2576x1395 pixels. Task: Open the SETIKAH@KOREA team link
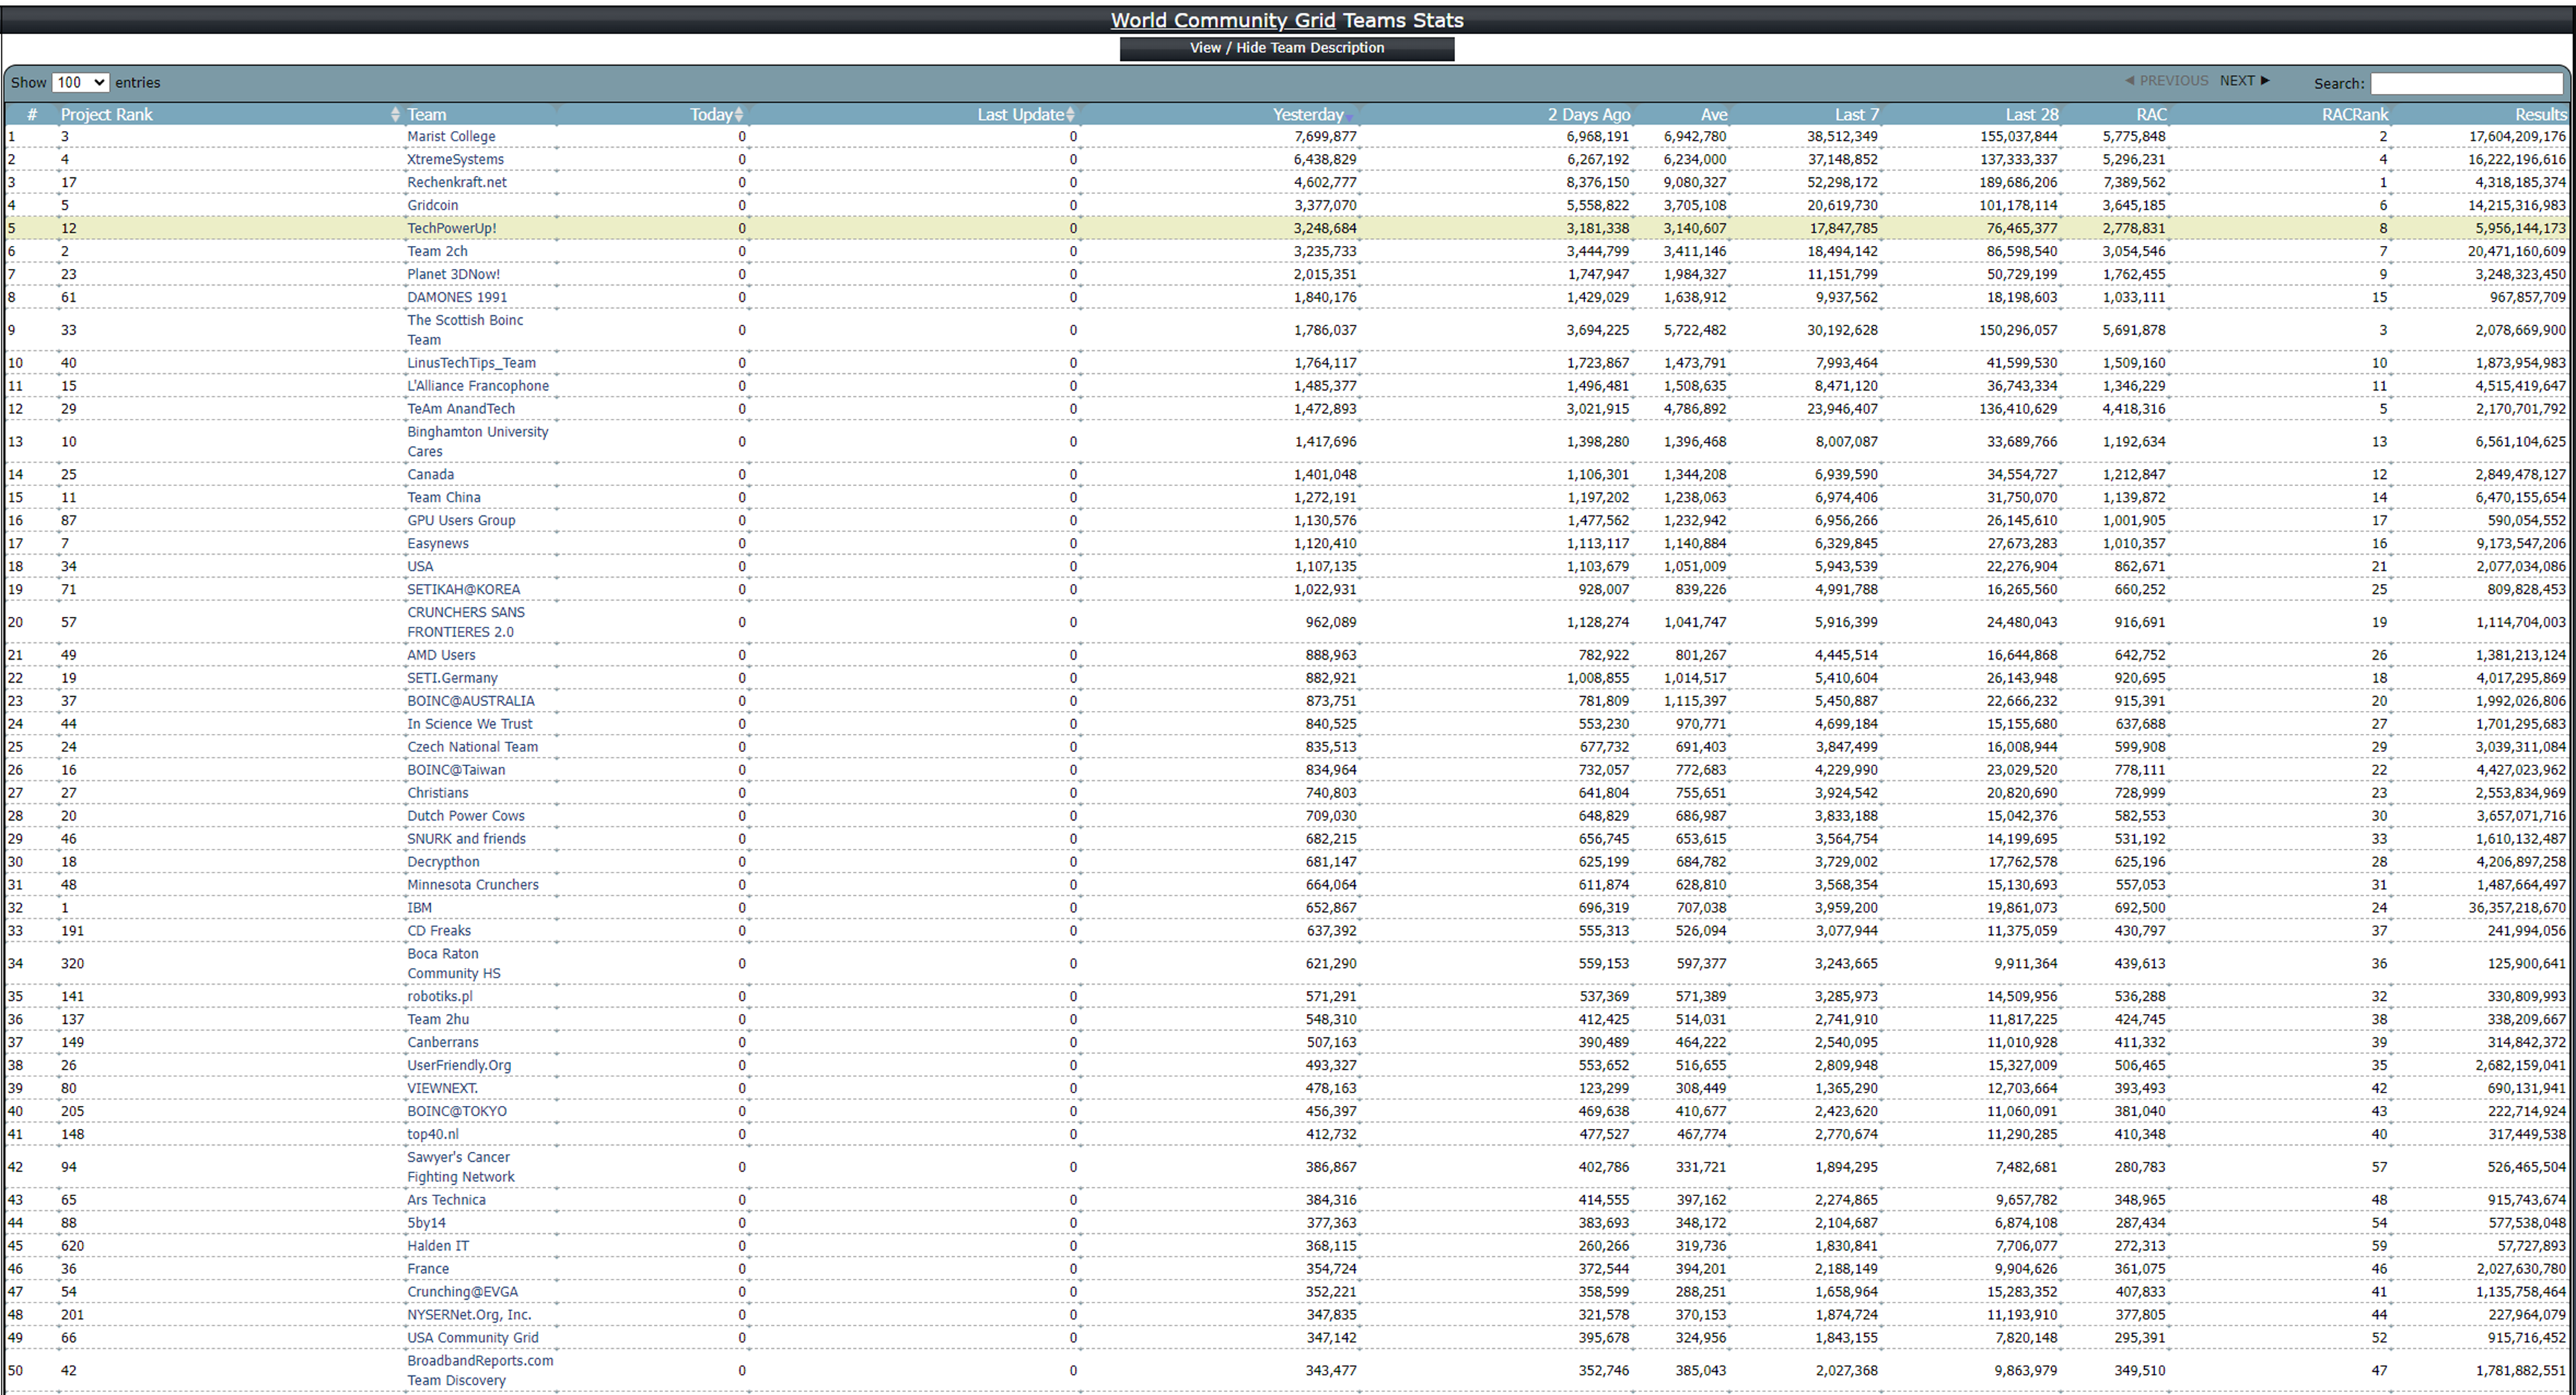point(463,589)
